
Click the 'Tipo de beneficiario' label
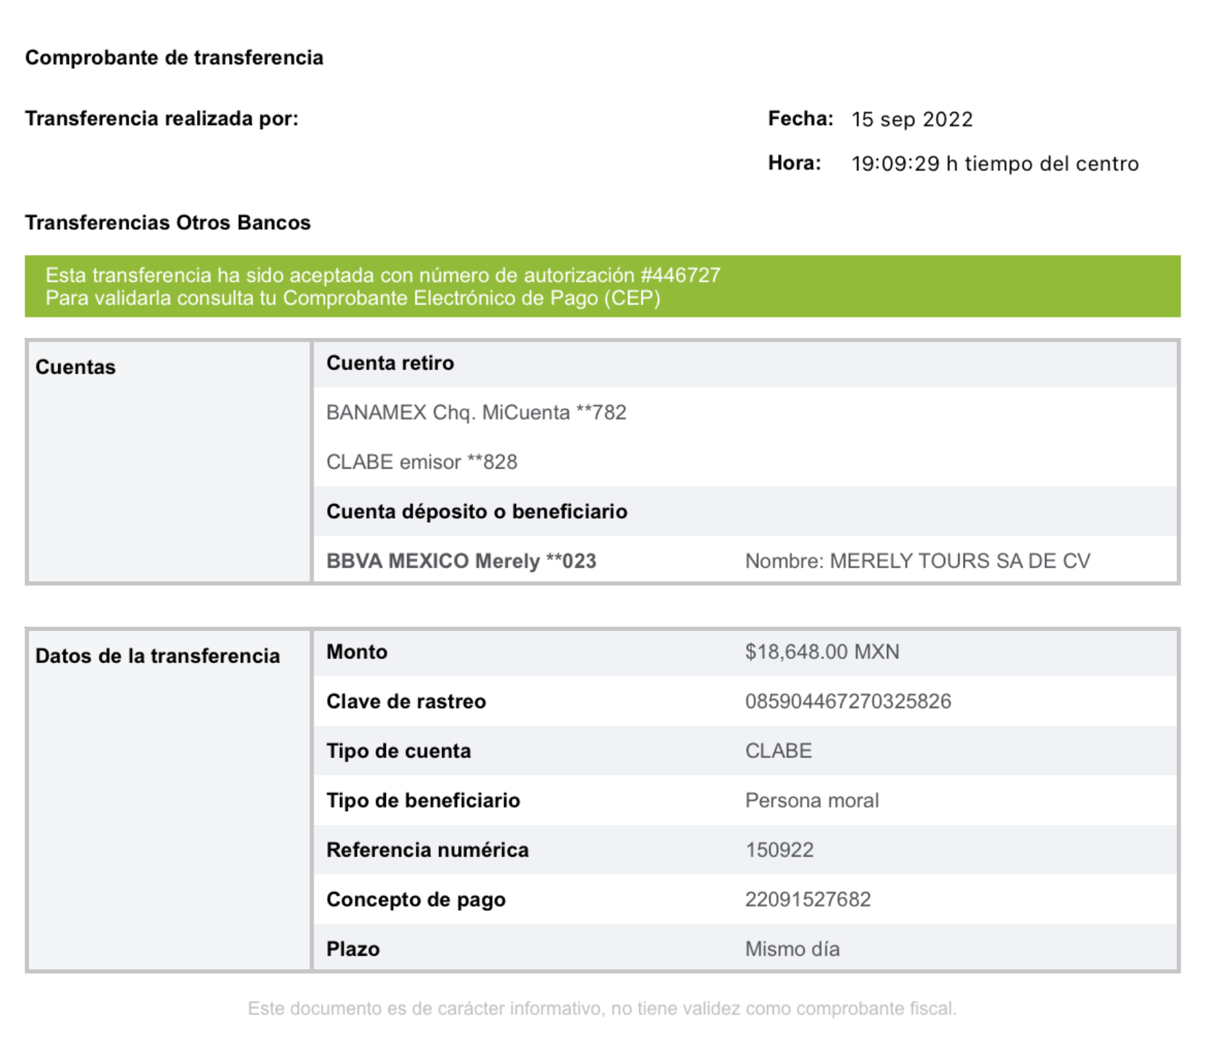(x=423, y=800)
